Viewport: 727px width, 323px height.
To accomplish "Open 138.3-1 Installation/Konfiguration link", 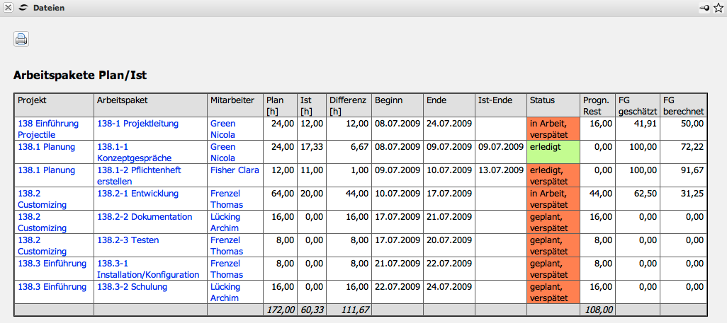I will [x=148, y=269].
